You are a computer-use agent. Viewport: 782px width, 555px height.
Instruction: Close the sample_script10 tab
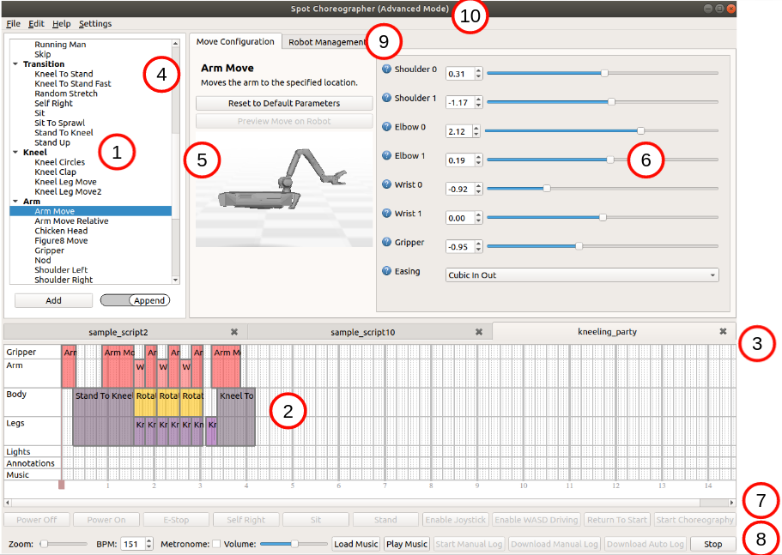(x=479, y=332)
